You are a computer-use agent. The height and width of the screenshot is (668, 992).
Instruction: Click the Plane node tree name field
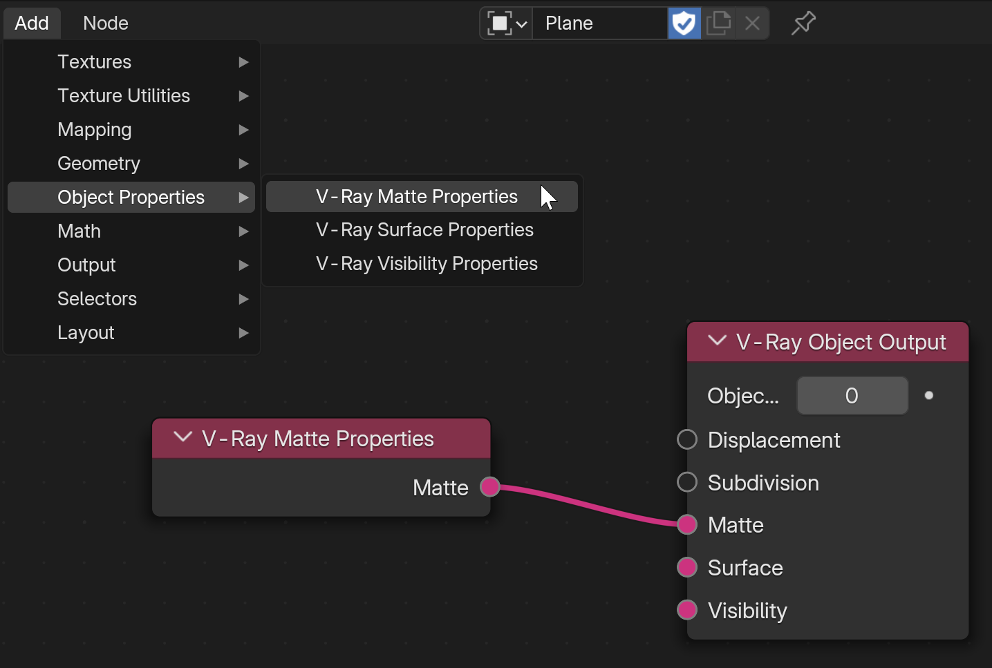tap(599, 23)
